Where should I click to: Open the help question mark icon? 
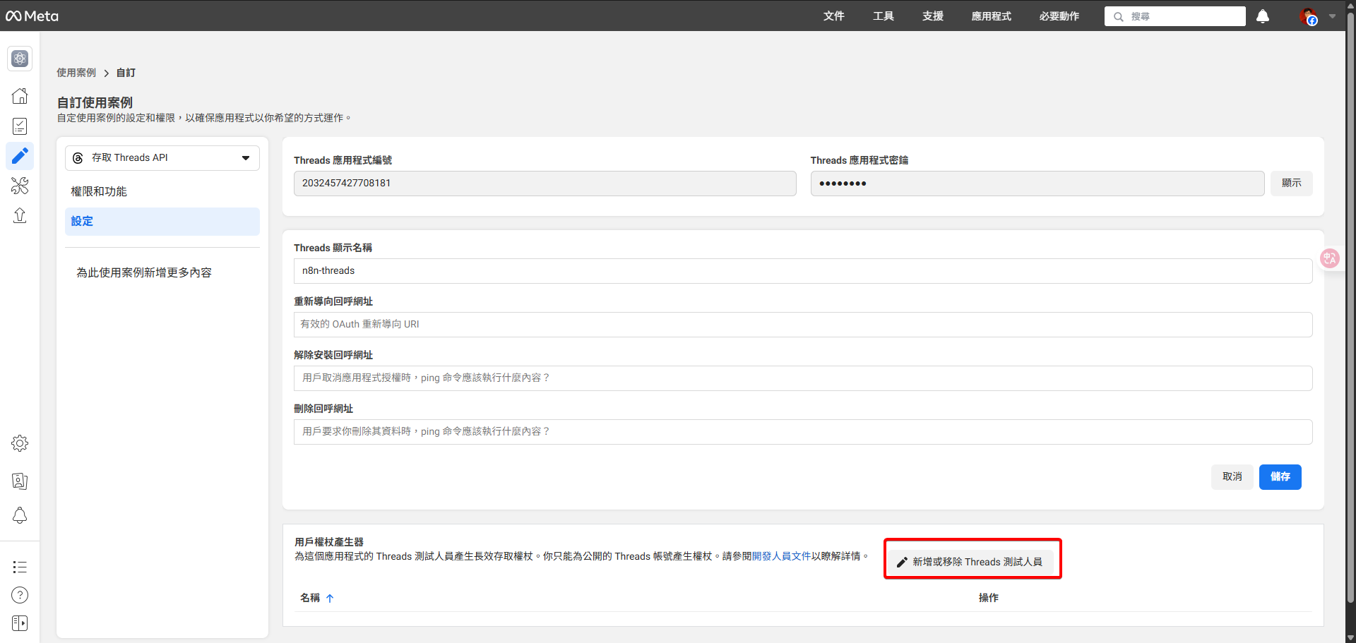pyautogui.click(x=19, y=595)
